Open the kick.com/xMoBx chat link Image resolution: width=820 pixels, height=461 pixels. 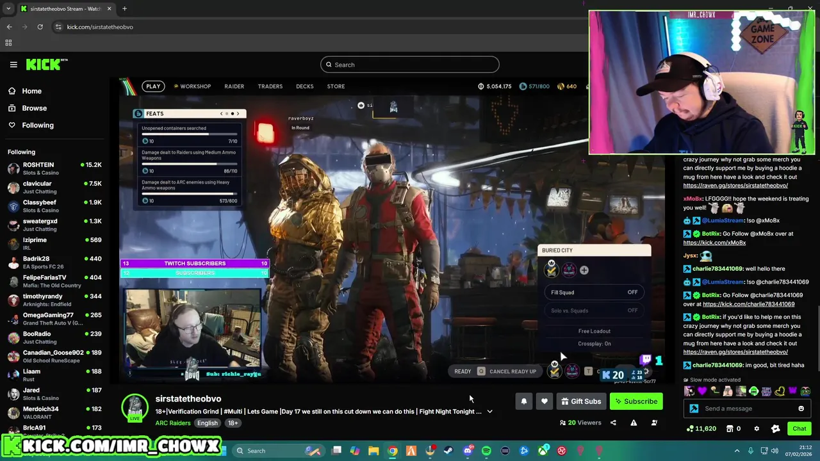[714, 243]
